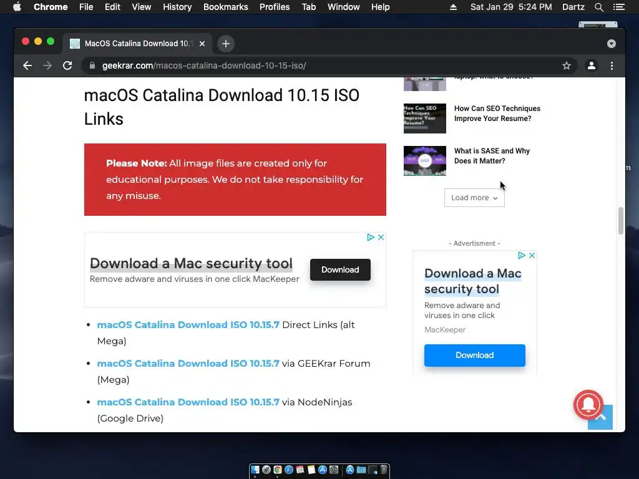
Task: Expand the Load more articles button
Action: 474,198
